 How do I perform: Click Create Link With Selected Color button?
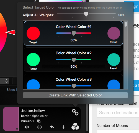[75, 95]
